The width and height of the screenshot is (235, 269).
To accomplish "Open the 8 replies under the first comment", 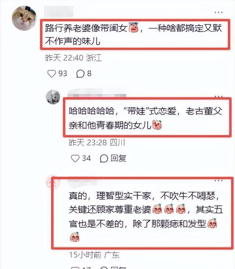I will [x=84, y=74].
